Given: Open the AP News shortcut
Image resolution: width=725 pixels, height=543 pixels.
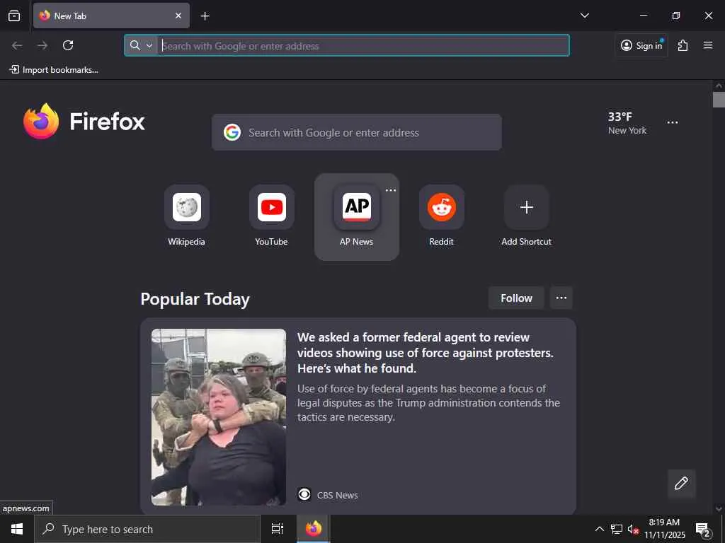Looking at the screenshot, I should 357,217.
